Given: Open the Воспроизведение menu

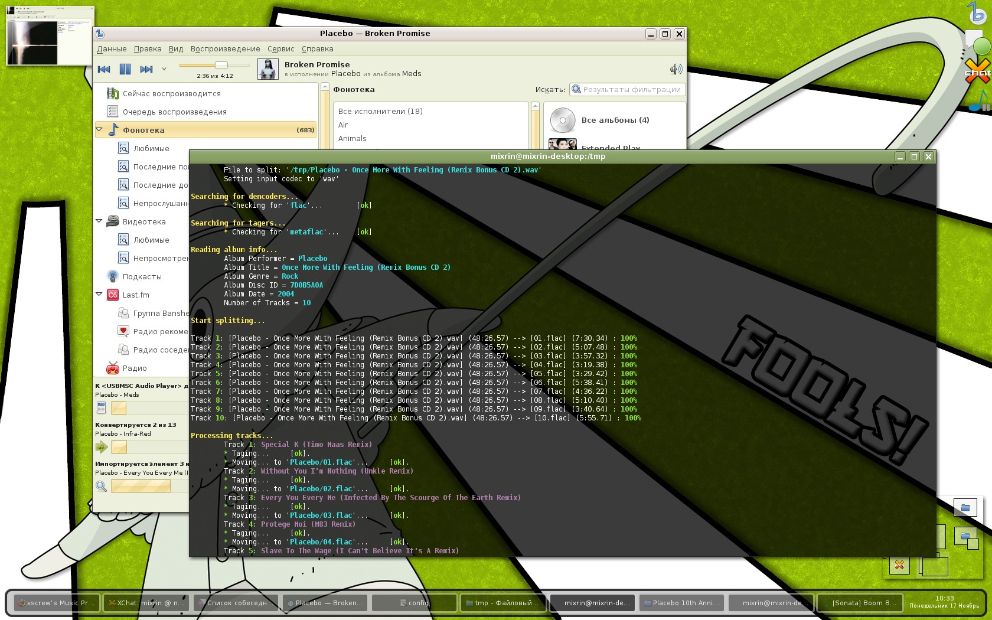Looking at the screenshot, I should [225, 49].
